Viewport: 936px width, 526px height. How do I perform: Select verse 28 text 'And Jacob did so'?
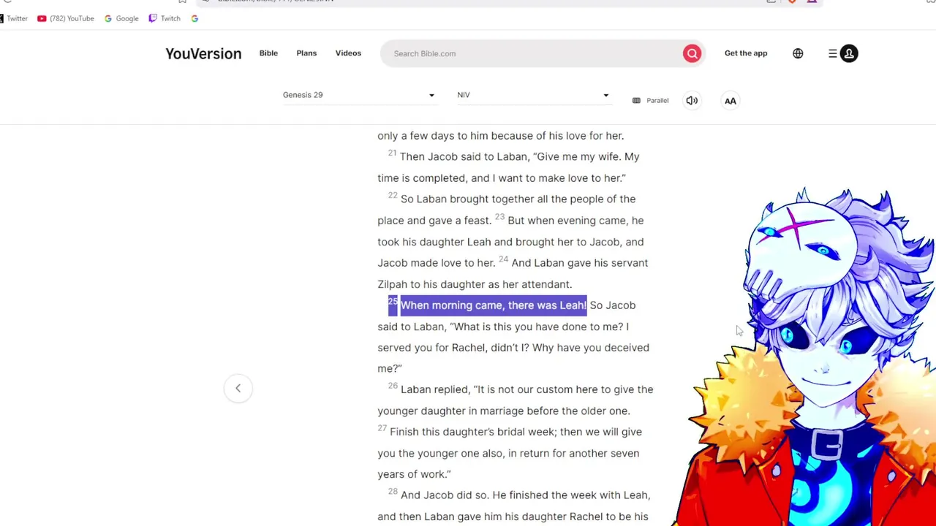click(x=445, y=495)
